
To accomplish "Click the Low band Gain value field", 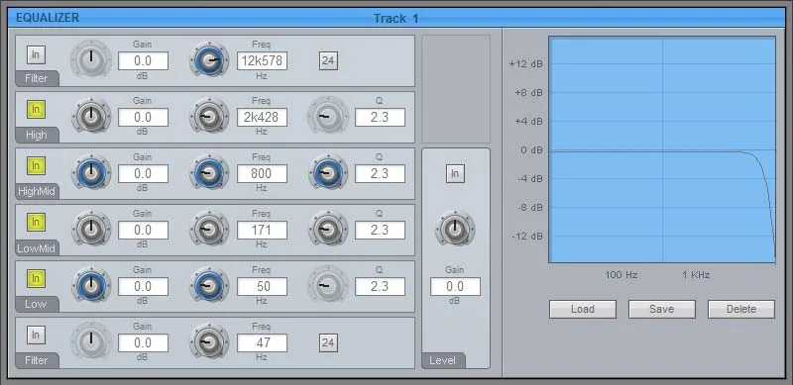I will point(143,286).
